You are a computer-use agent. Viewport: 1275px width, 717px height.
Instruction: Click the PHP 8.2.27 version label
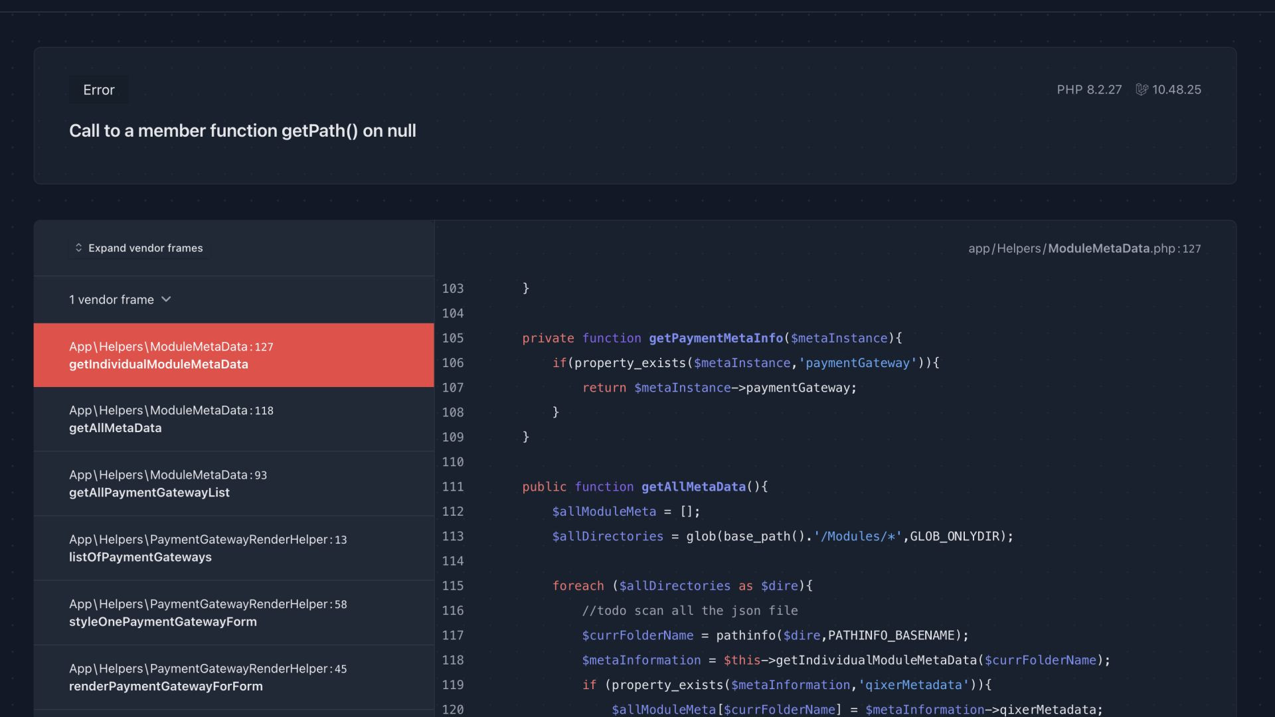point(1089,90)
